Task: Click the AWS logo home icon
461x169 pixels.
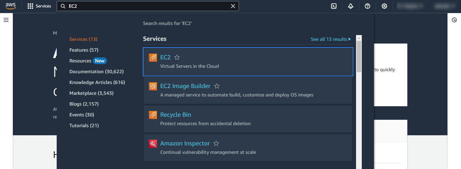Action: point(11,6)
